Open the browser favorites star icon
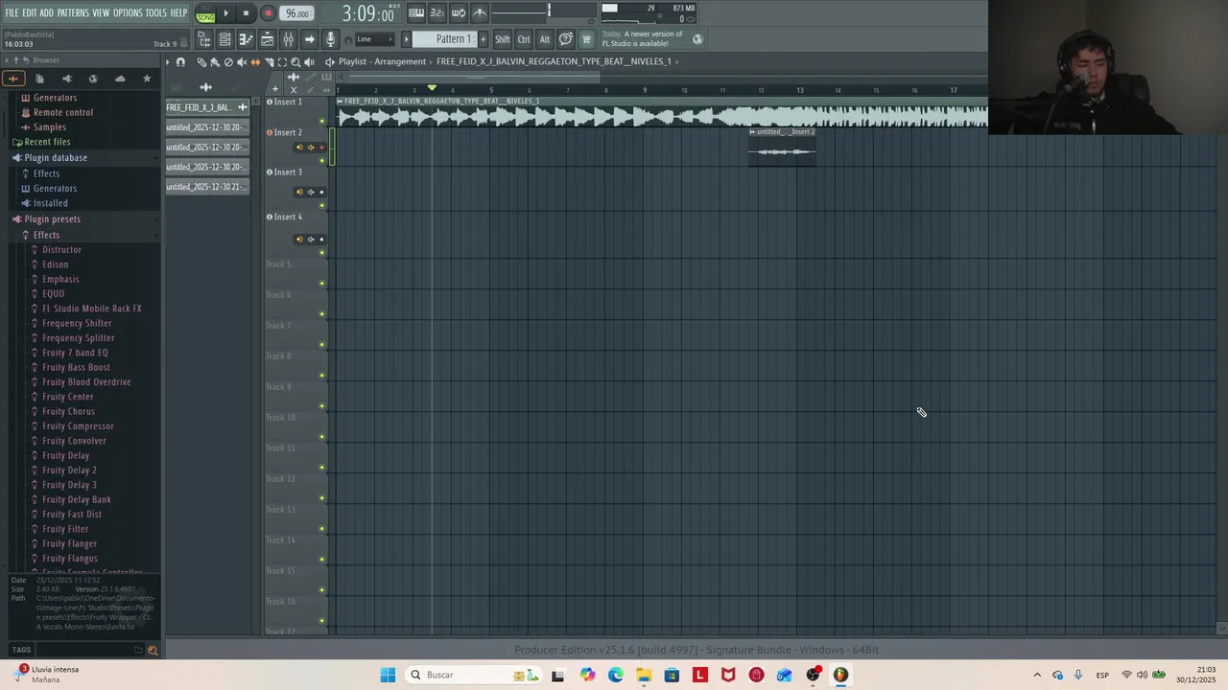Image resolution: width=1228 pixels, height=690 pixels. (147, 79)
